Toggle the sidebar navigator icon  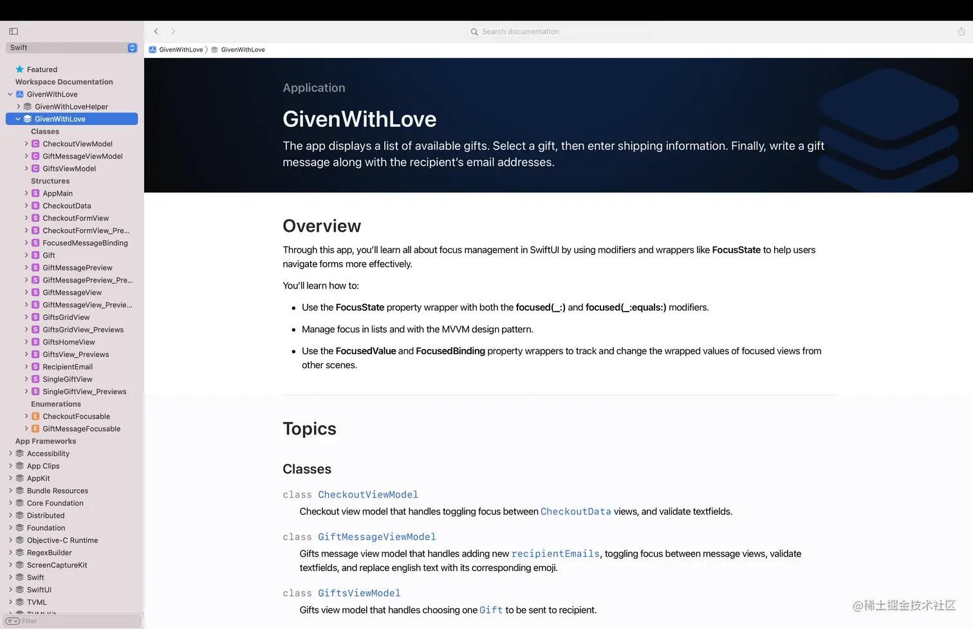pos(14,31)
